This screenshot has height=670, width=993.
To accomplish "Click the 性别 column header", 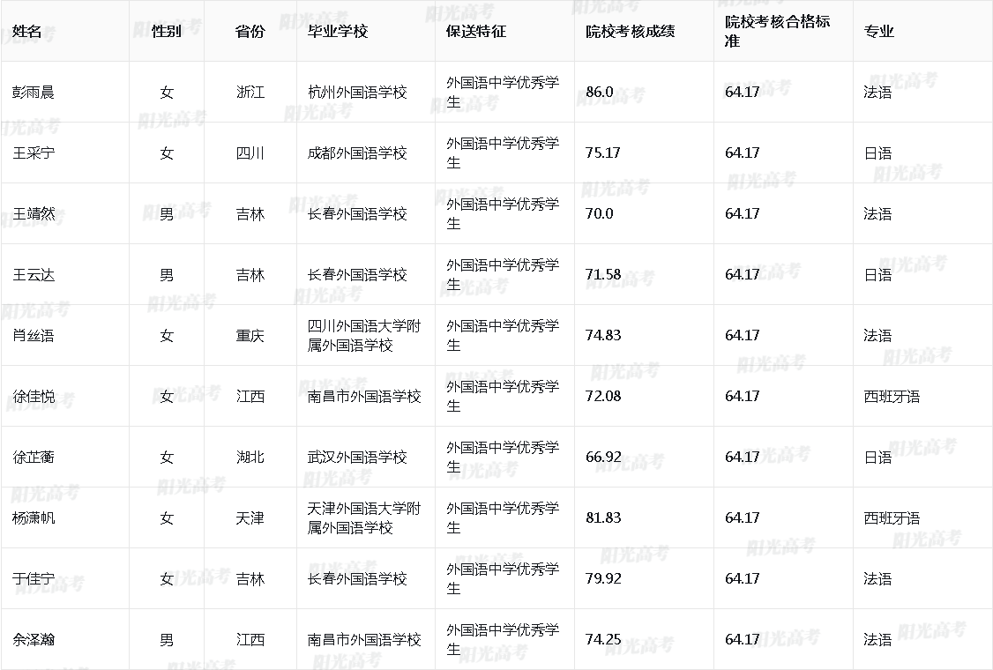I will (x=167, y=31).
